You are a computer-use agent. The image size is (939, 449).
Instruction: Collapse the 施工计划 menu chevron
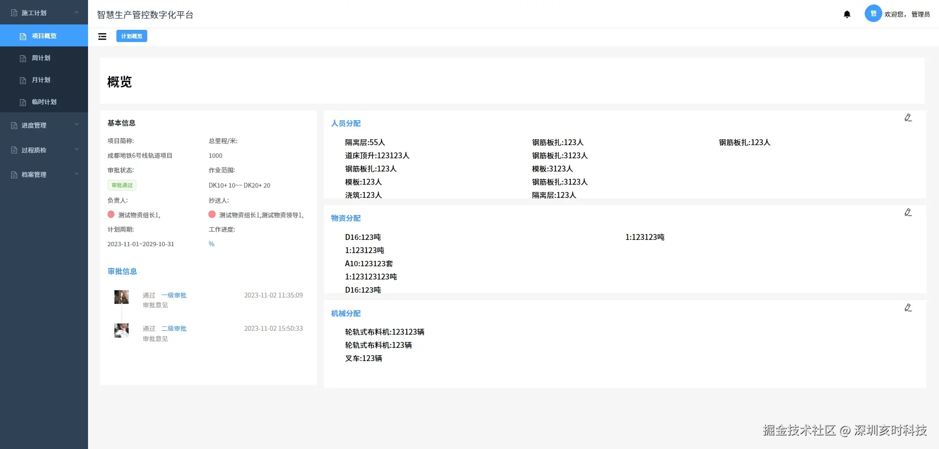77,13
